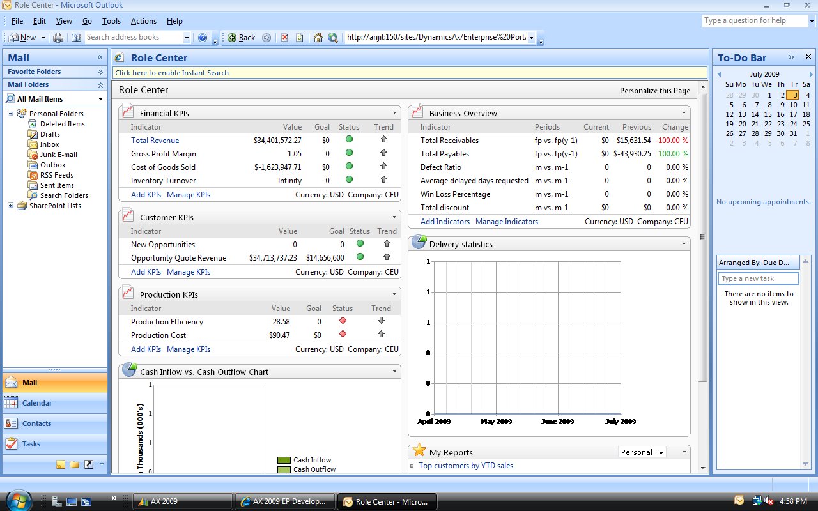Collapse the Mail Folders section
Image resolution: width=818 pixels, height=511 pixels.
click(x=100, y=84)
